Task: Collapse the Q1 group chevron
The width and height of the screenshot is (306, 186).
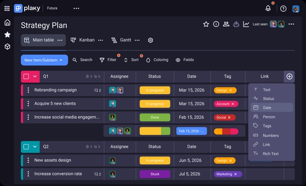Action: 35,77
